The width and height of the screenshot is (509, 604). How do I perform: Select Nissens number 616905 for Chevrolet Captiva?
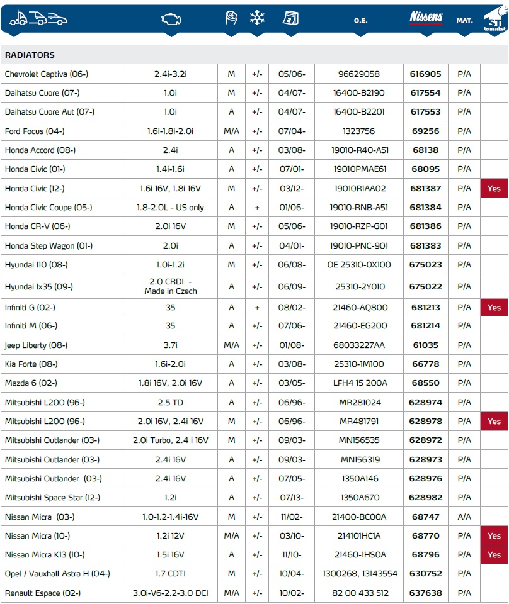click(425, 74)
